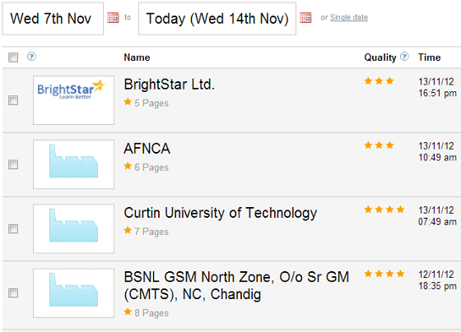Tick the Curtin University row checkbox
Viewport: 461px width, 332px height.
pos(13,228)
